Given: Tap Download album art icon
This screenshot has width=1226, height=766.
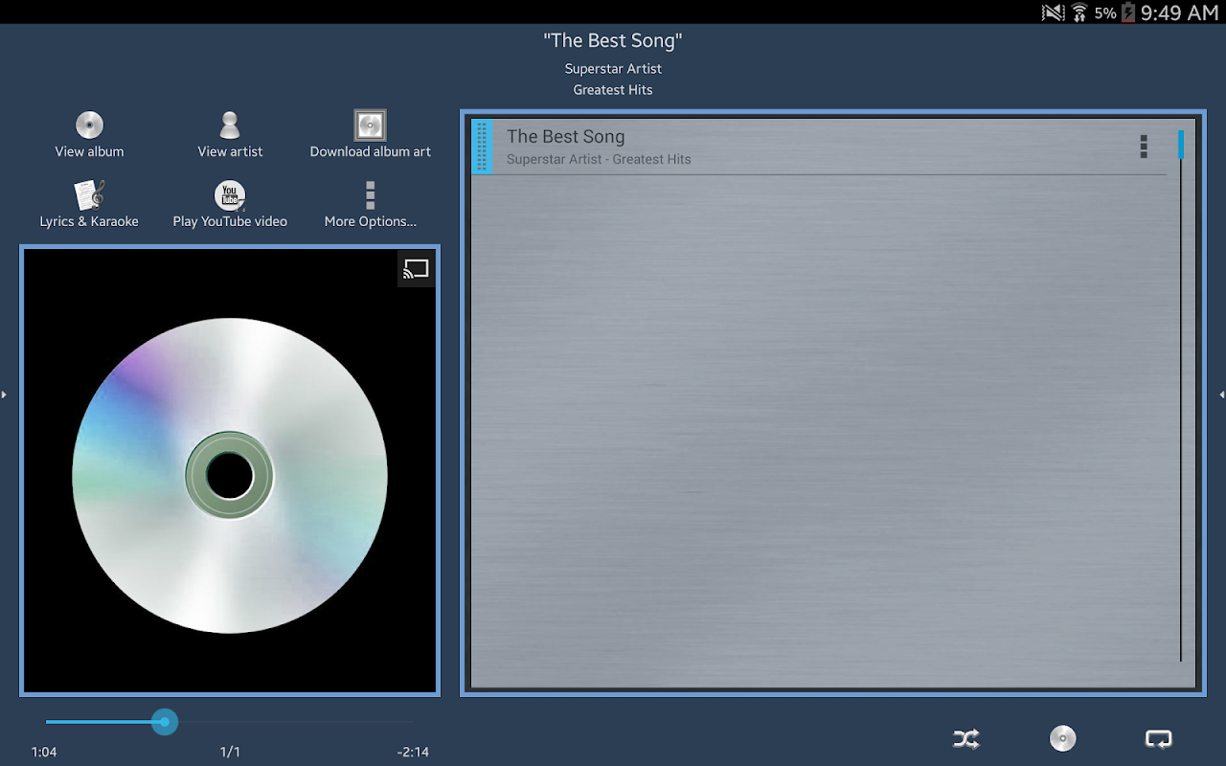Looking at the screenshot, I should 370,125.
